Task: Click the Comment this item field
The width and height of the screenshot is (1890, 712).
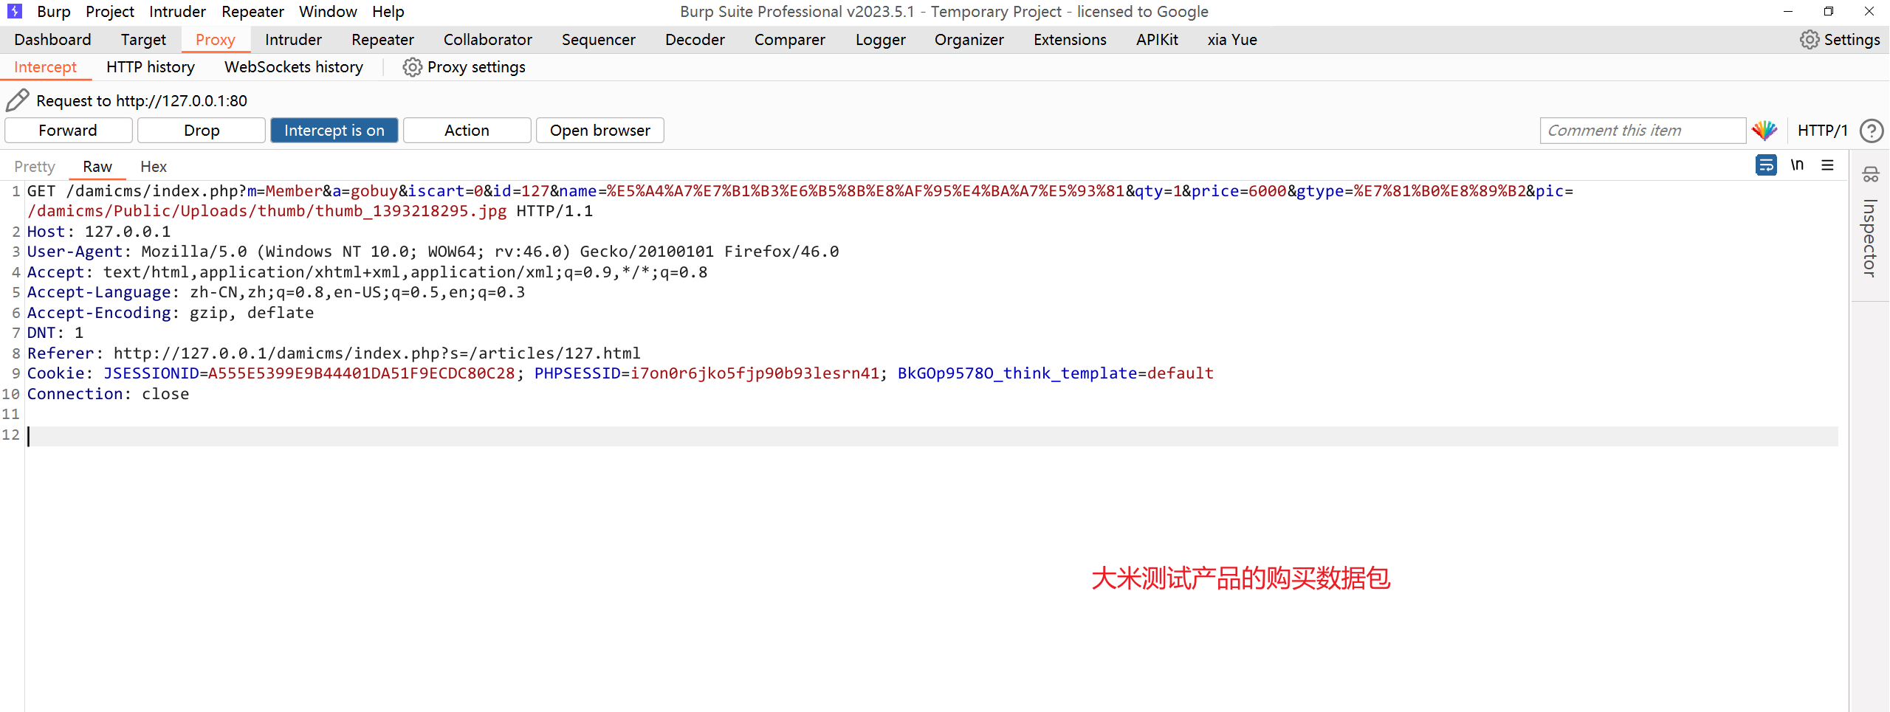Action: click(1643, 131)
